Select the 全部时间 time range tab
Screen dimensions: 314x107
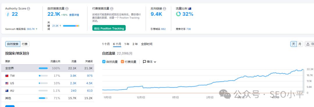(x=147, y=44)
